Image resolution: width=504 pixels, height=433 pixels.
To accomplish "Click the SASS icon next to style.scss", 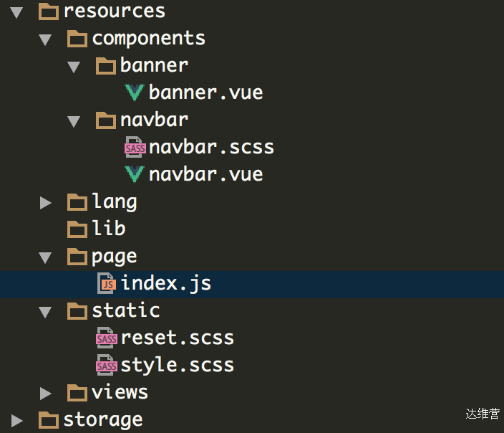I will [x=107, y=365].
